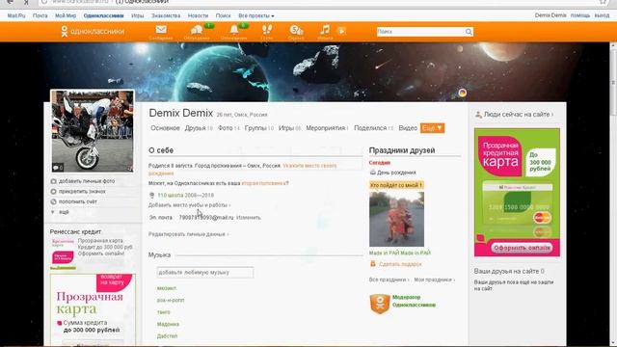
Task: Open Знакомства in the top bar
Action: [166, 15]
